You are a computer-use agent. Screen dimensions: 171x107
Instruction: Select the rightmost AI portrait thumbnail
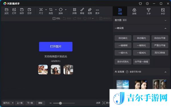click(160, 84)
